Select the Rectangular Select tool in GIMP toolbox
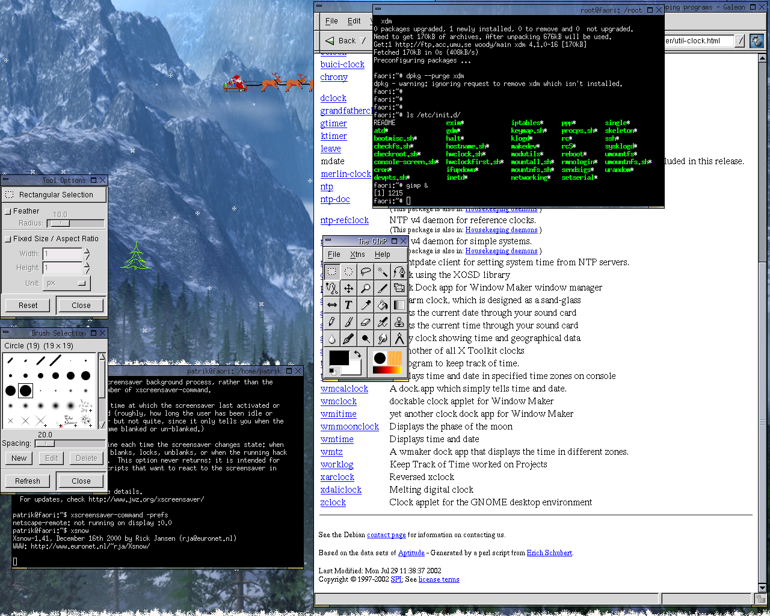 (x=332, y=271)
